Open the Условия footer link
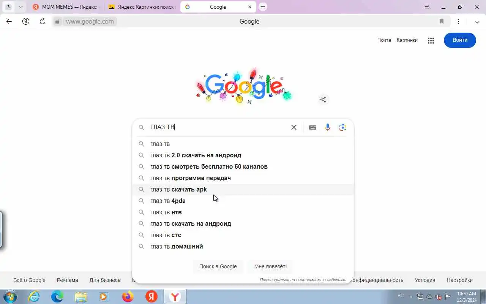Screen dimensions: 486x304 [x=425, y=280]
